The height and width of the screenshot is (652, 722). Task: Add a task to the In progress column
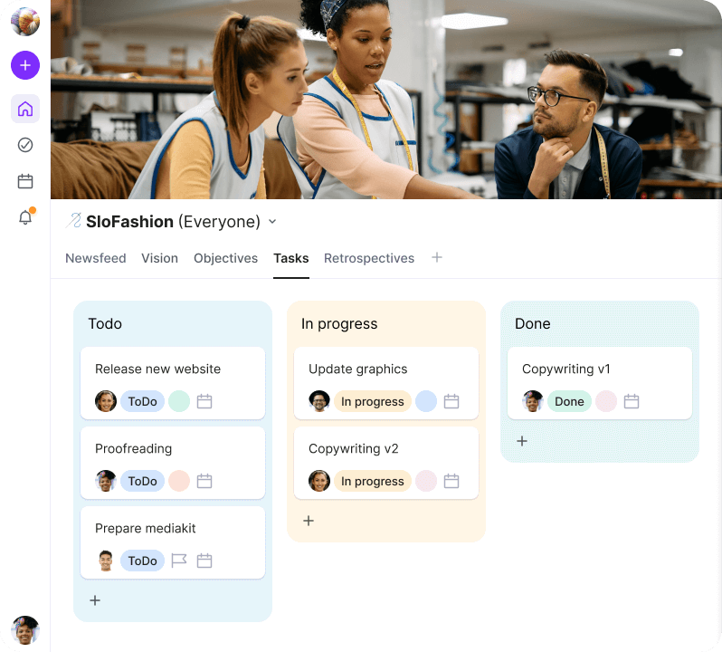(309, 521)
